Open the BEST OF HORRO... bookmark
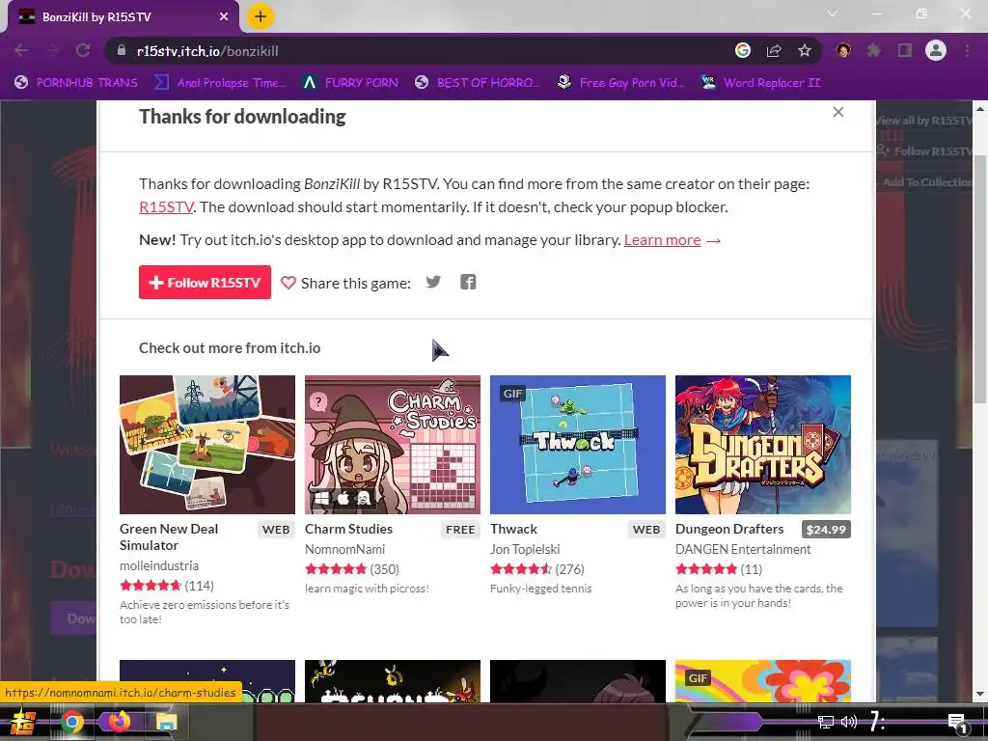This screenshot has height=741, width=988. [478, 83]
